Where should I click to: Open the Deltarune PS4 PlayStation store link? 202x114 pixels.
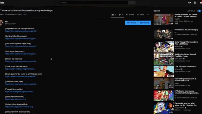tap(20, 107)
